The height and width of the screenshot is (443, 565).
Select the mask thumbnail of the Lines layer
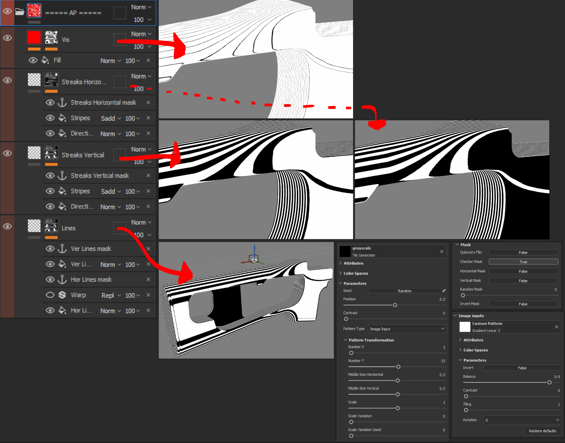tap(51, 226)
